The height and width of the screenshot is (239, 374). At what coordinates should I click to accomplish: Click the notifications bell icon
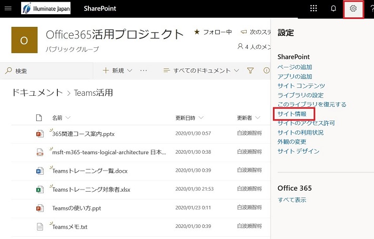click(x=333, y=8)
